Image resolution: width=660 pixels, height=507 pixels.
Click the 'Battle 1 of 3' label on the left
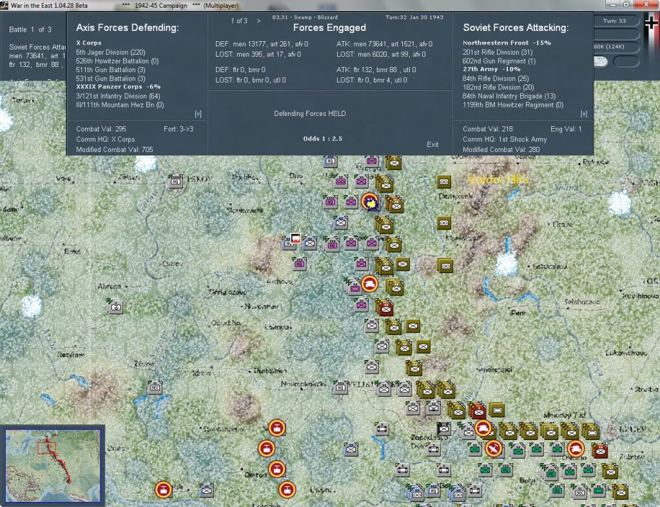tap(30, 30)
